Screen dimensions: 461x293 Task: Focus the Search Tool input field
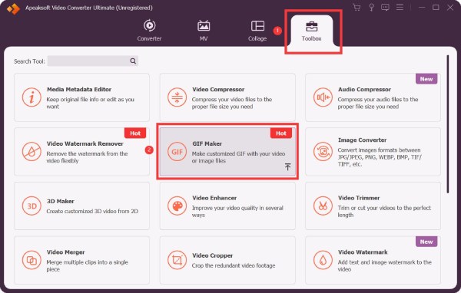pos(93,61)
